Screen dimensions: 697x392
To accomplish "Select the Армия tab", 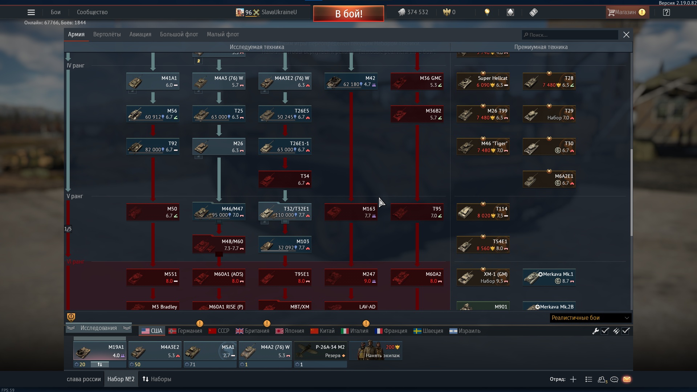I will pos(76,34).
